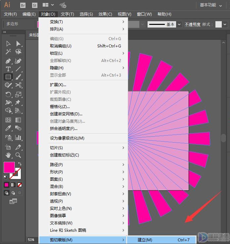
Task: Switch to Draw Behind mode
Action: click(13, 193)
